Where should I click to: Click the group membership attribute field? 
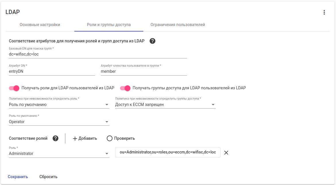[x=144, y=72]
